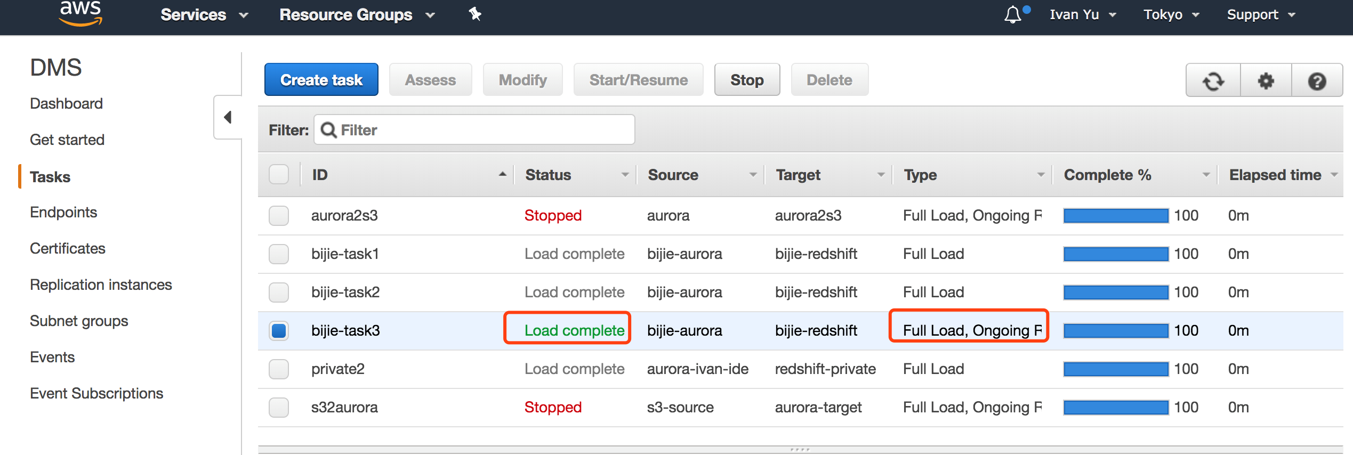
Task: Click the redshift-private target cell
Action: (x=825, y=369)
